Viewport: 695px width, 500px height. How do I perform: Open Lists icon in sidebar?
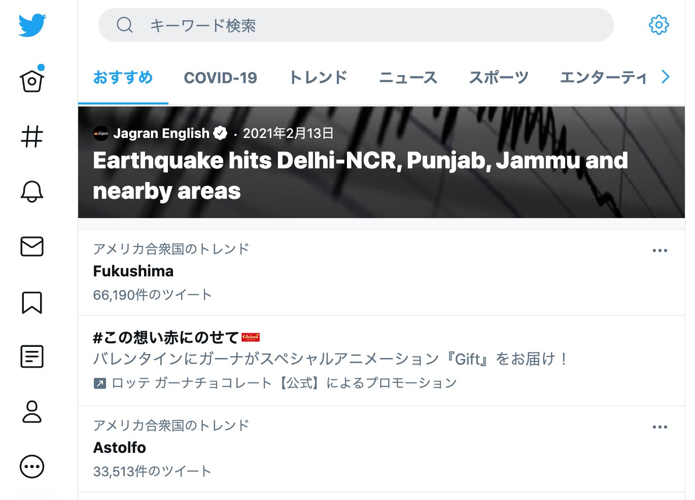pyautogui.click(x=32, y=356)
